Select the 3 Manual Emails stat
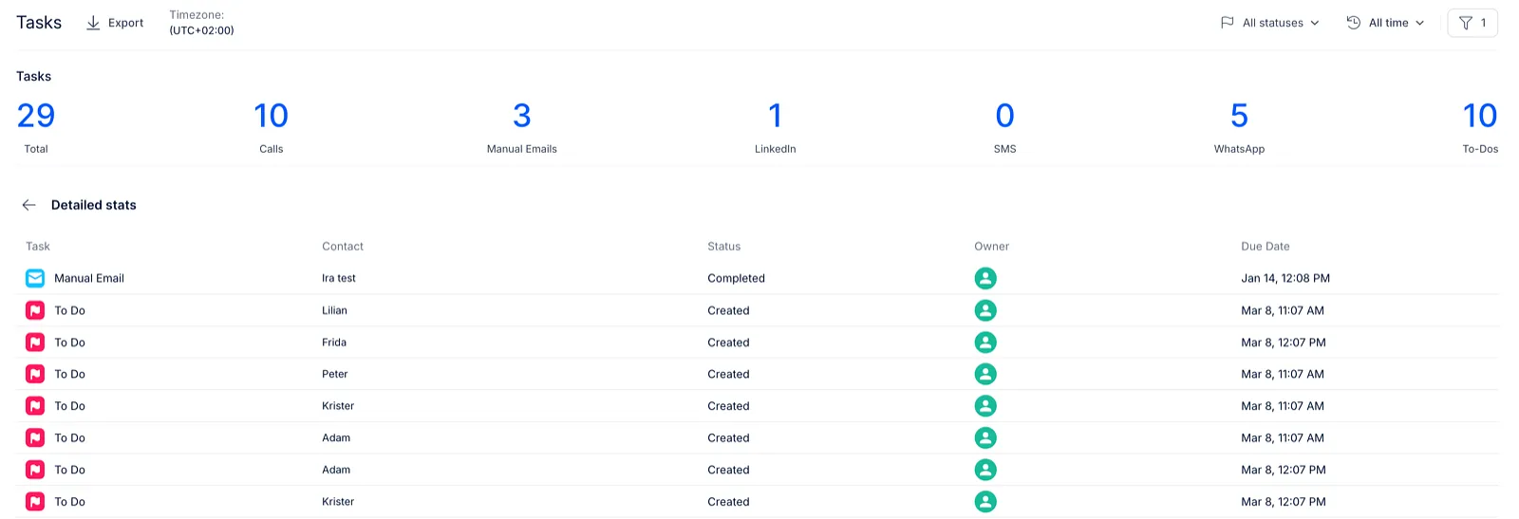Viewport: 1519px width, 519px height. click(x=522, y=126)
